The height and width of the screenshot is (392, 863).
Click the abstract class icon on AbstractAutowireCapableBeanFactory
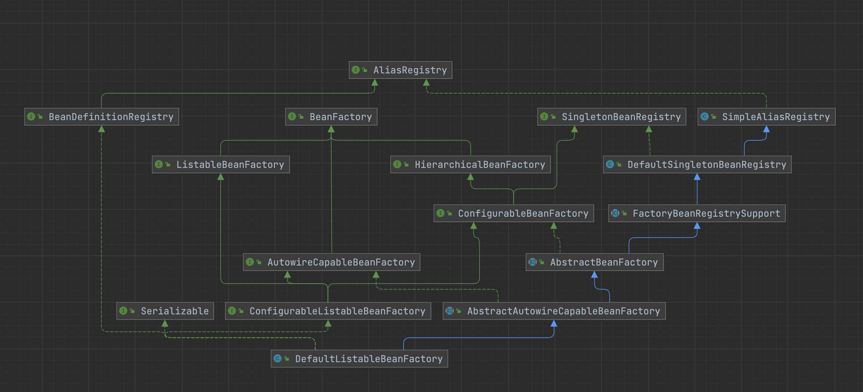click(x=449, y=311)
